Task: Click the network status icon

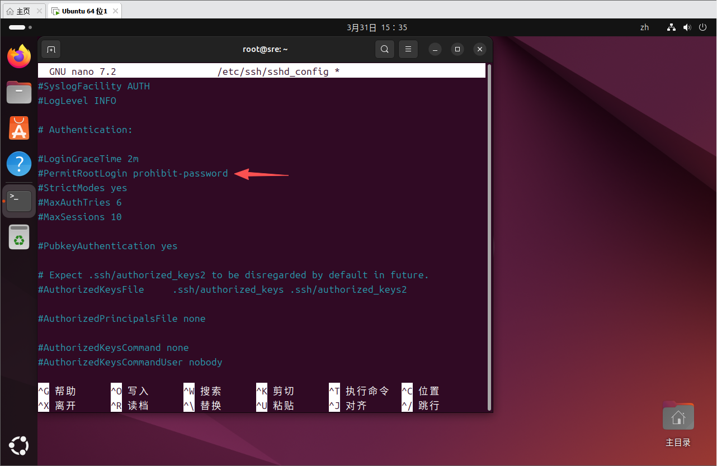Action: coord(672,27)
